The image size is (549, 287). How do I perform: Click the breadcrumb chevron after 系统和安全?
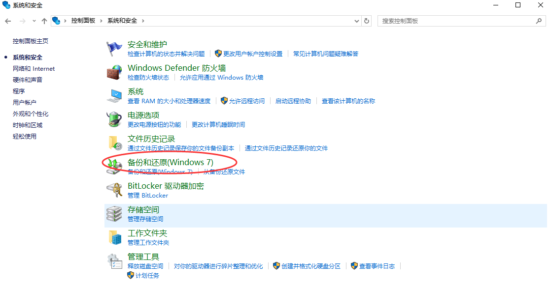(x=144, y=21)
